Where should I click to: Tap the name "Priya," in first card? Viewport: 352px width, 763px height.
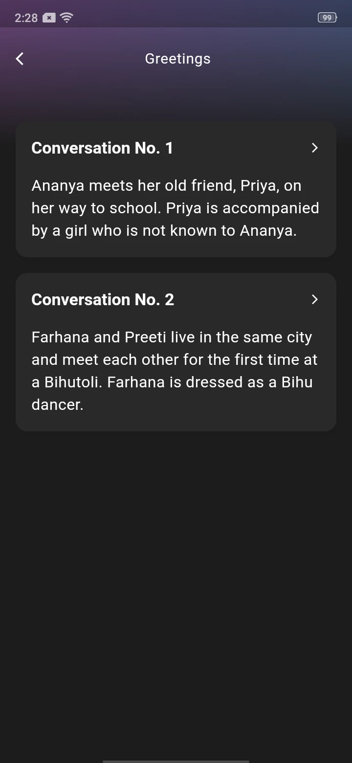(x=260, y=186)
